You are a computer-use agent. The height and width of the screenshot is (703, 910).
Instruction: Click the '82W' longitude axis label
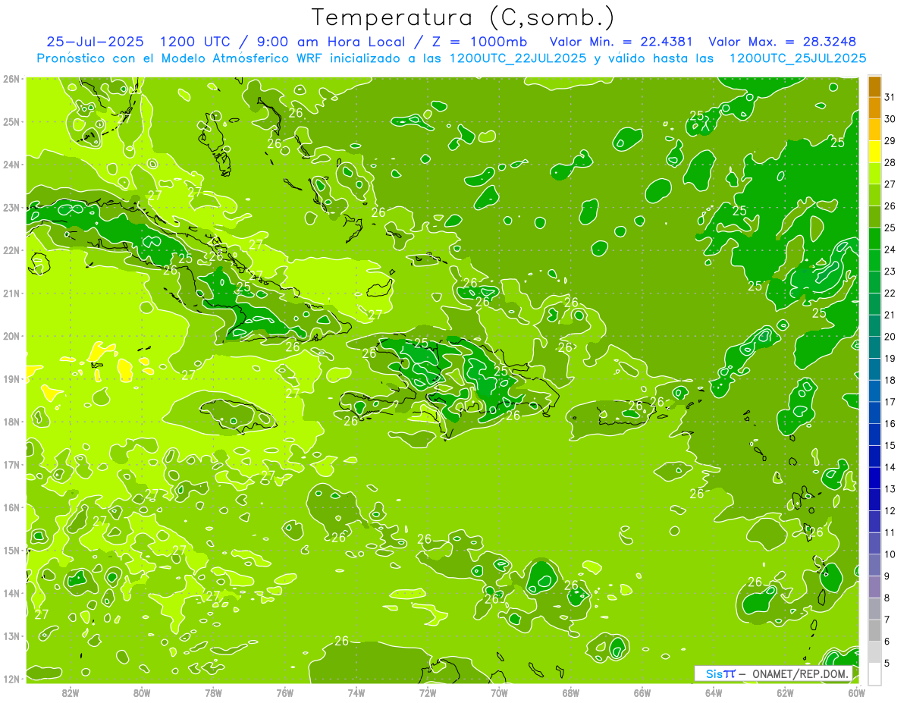[x=71, y=692]
